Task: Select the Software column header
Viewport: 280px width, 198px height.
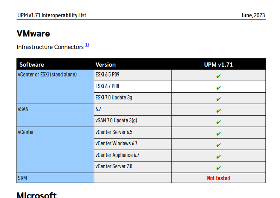Action: (x=32, y=65)
